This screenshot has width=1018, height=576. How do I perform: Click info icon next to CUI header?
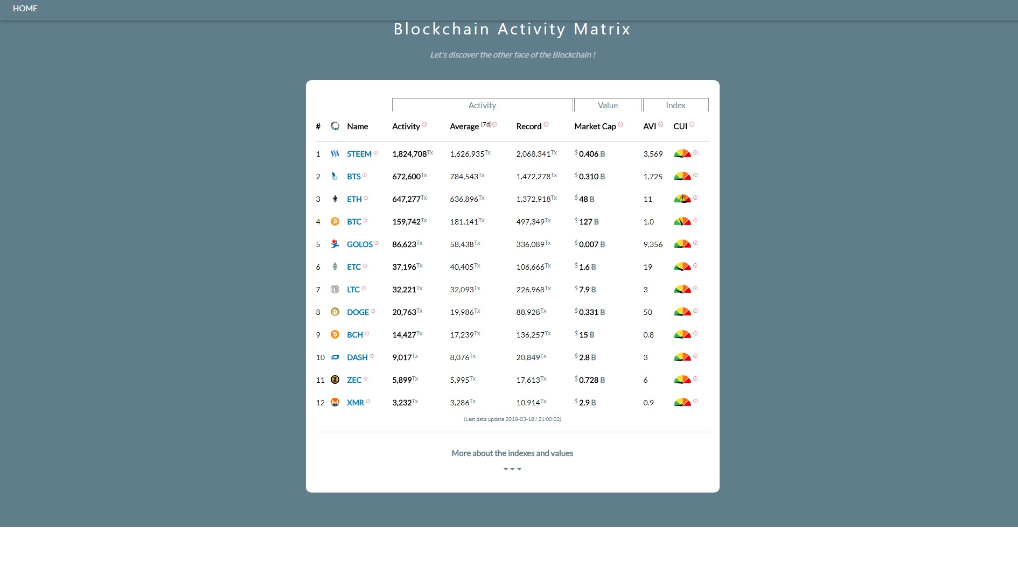(x=692, y=124)
